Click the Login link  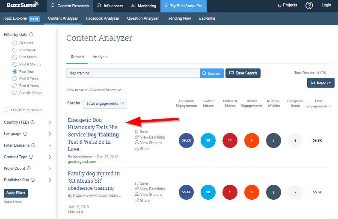coord(326,5)
